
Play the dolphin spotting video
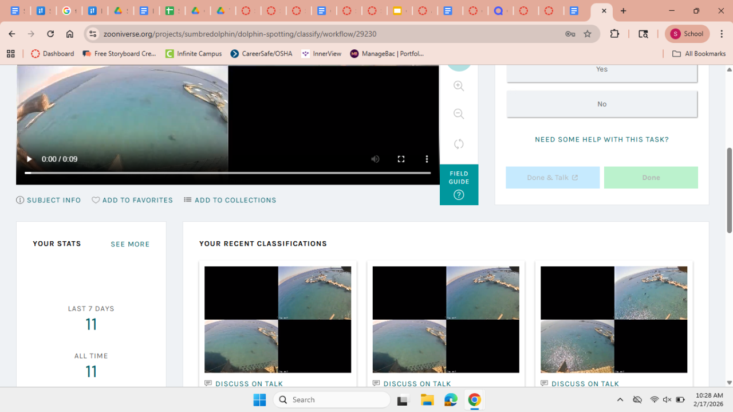[x=29, y=159]
